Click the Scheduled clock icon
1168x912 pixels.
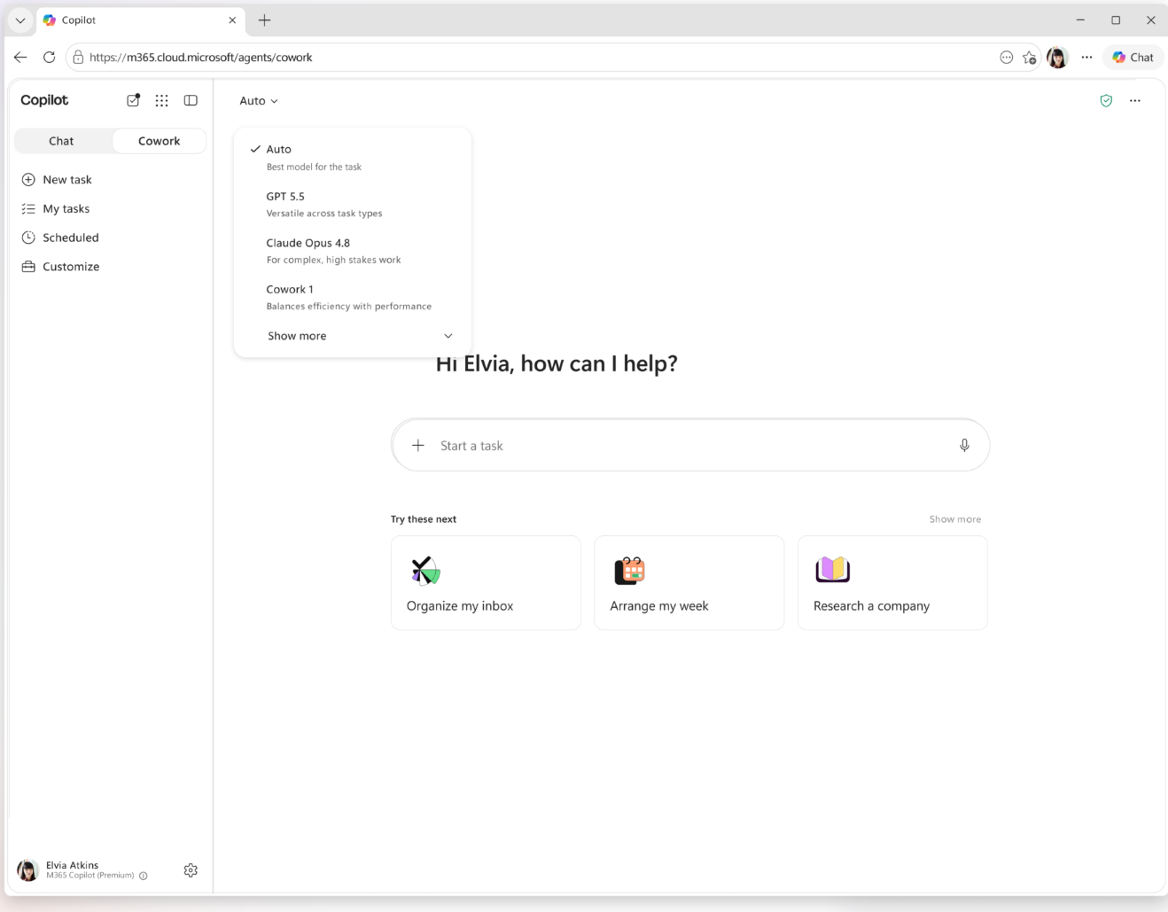pos(28,238)
